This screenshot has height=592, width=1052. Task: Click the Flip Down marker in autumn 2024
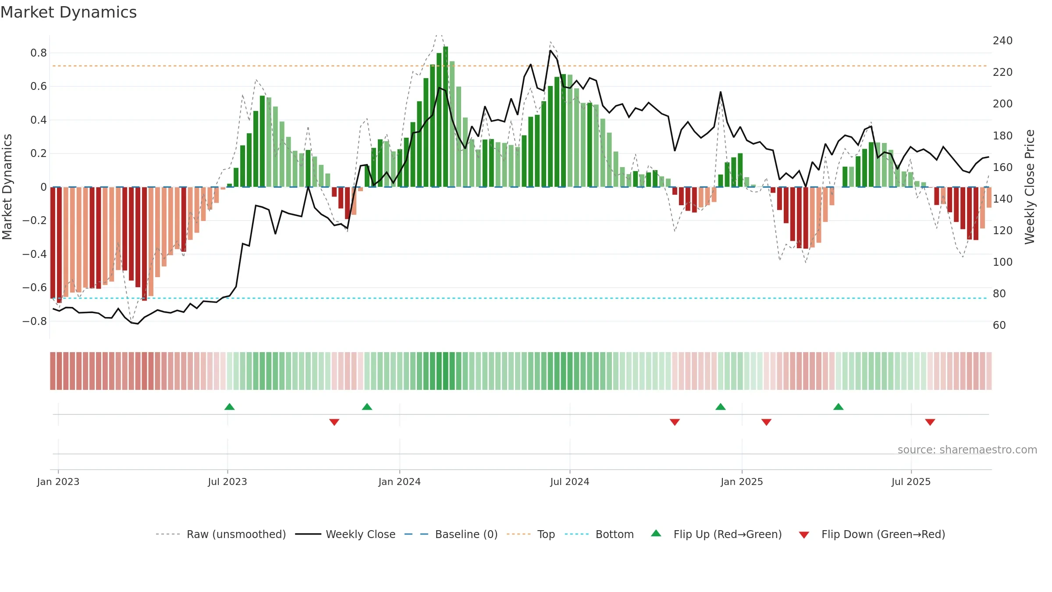[675, 422]
